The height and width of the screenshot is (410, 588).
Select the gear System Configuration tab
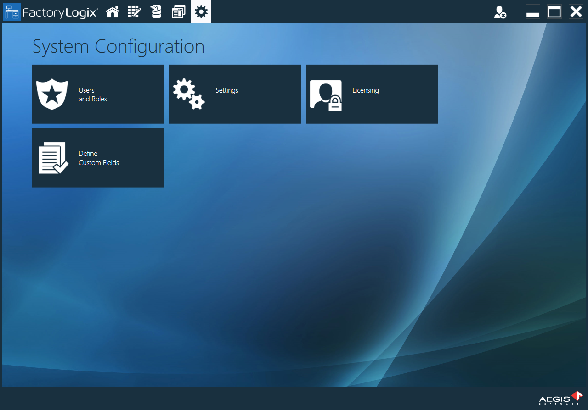coord(201,12)
